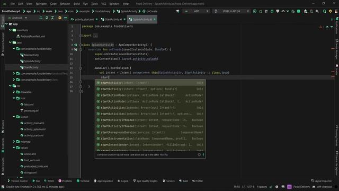Expand the drawable folder

click(x=14, y=92)
